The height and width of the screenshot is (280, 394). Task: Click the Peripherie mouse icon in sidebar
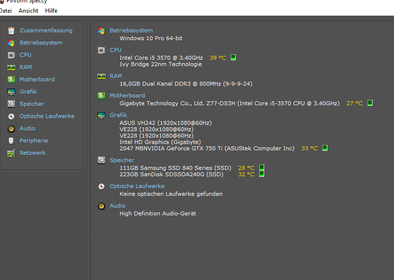(x=11, y=141)
